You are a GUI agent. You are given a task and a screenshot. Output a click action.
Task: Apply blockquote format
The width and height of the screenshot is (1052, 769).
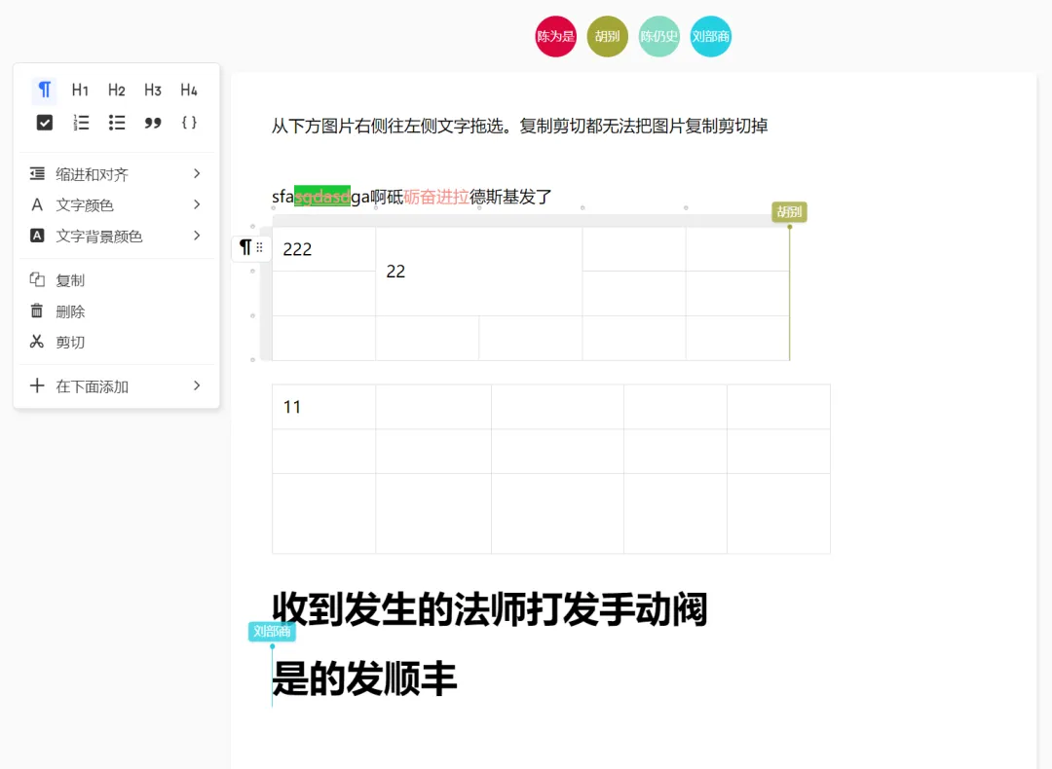click(x=153, y=123)
